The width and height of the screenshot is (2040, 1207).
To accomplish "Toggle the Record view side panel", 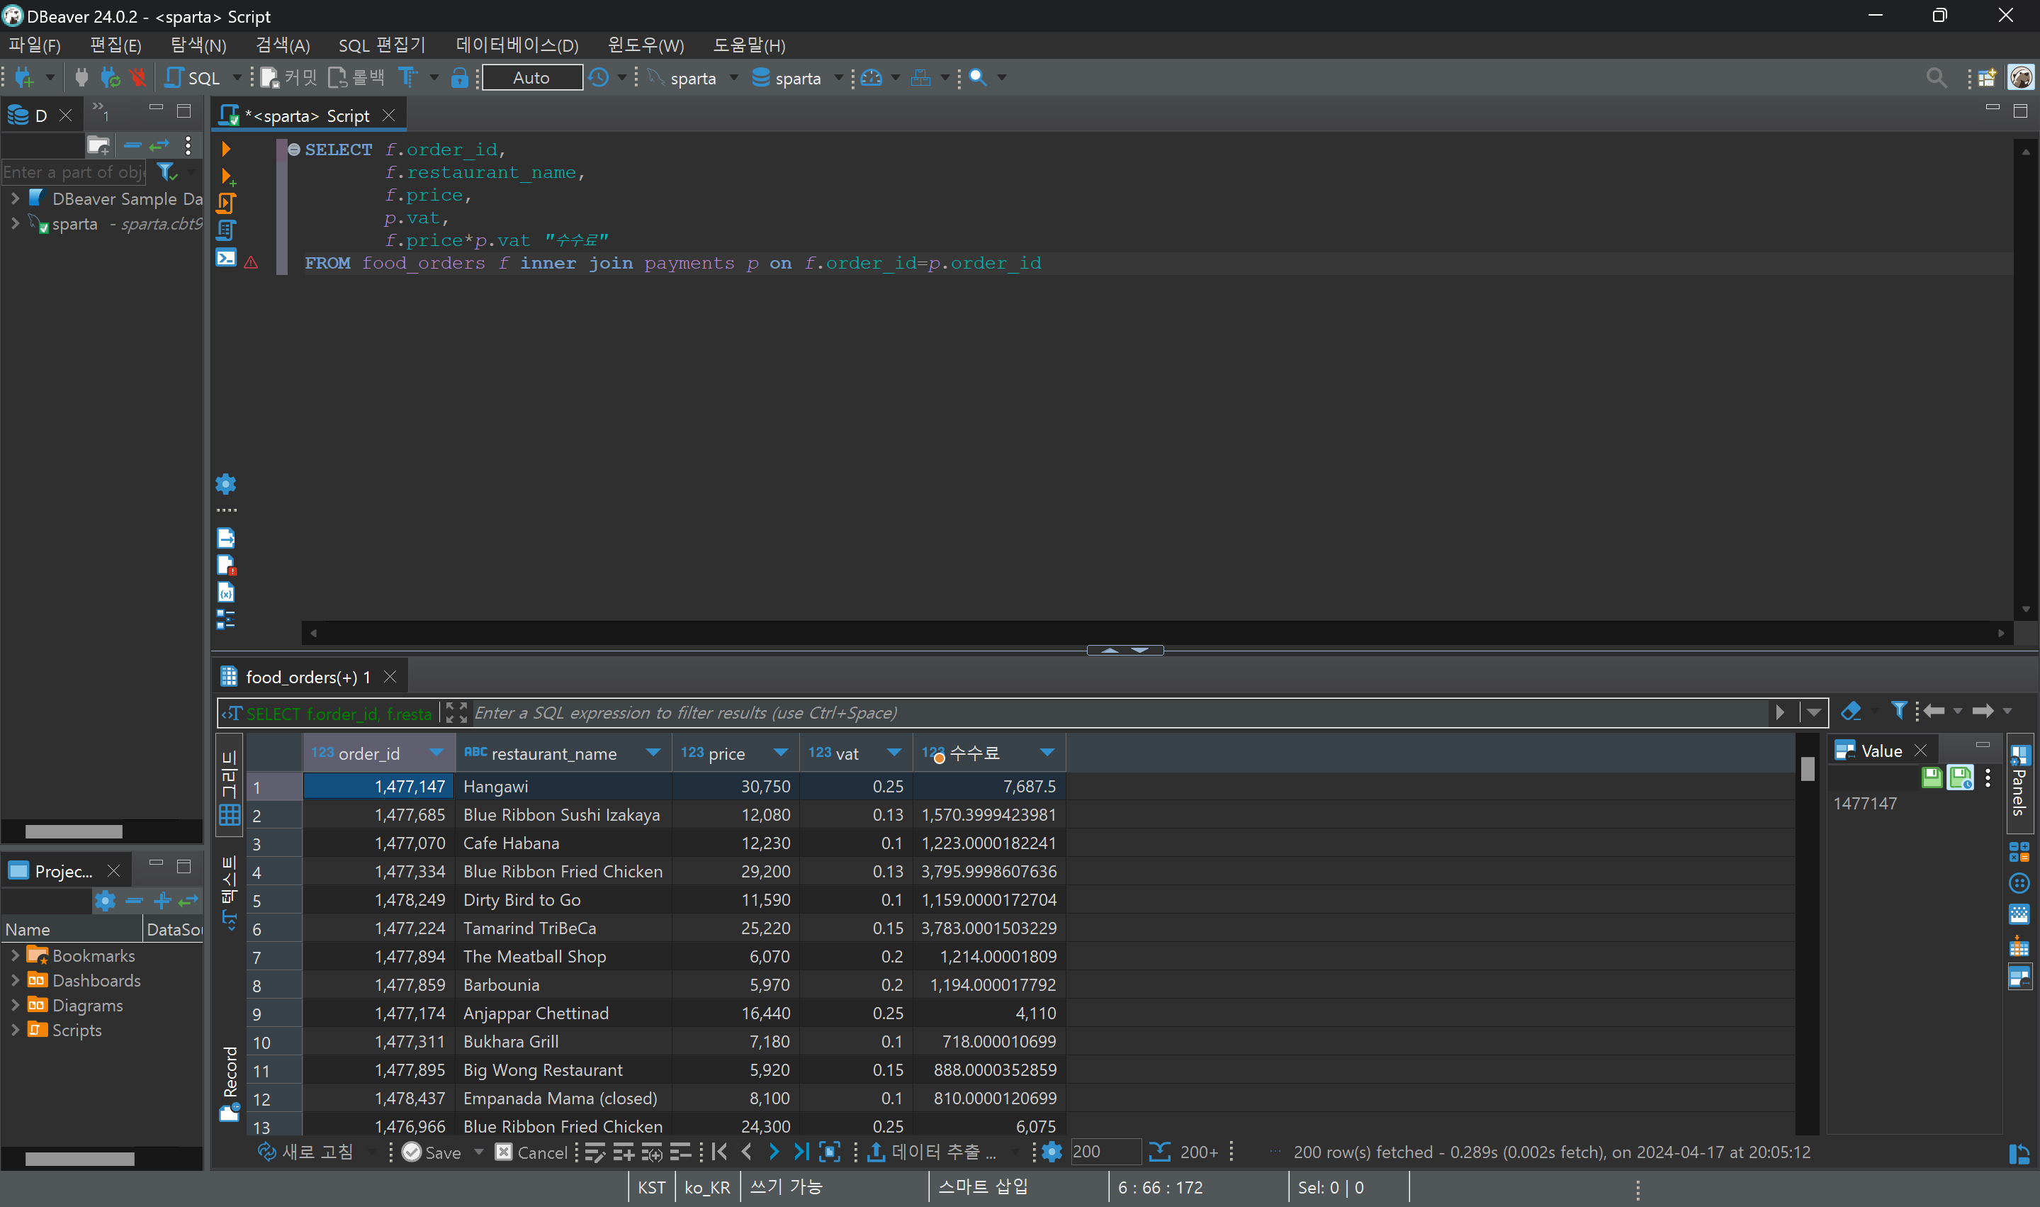I will pos(230,1082).
